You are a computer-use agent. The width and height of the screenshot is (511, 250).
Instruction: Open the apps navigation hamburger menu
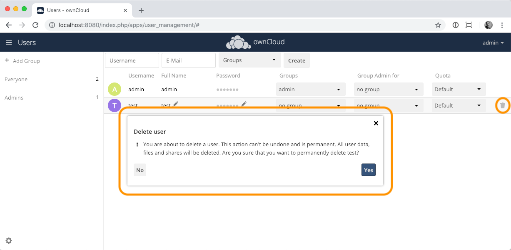(9, 42)
